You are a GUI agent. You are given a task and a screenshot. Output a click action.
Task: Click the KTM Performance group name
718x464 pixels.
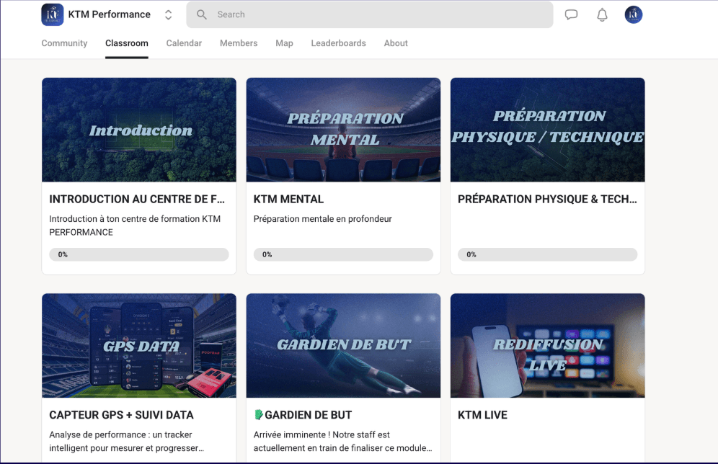pos(110,14)
